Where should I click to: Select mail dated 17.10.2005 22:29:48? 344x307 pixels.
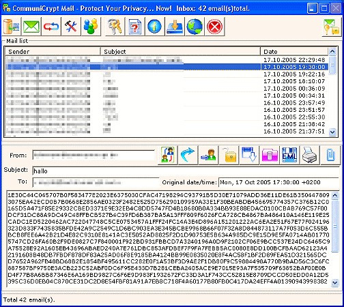pyautogui.click(x=167, y=60)
